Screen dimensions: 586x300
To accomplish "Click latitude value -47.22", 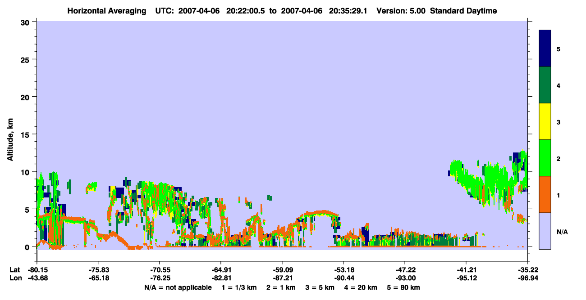I will pyautogui.click(x=405, y=270).
